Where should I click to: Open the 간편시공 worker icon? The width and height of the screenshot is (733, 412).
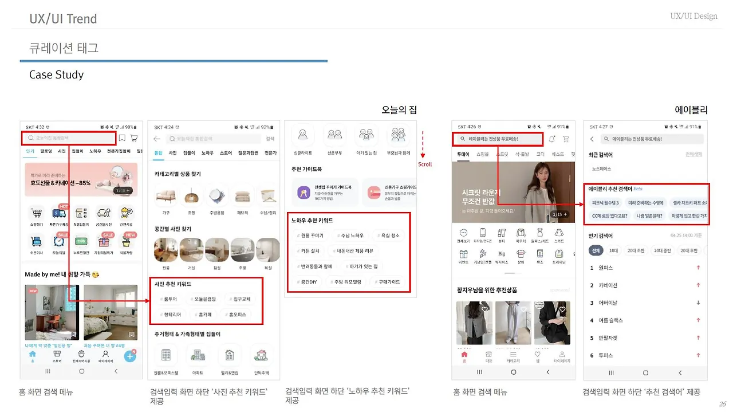coord(126,214)
